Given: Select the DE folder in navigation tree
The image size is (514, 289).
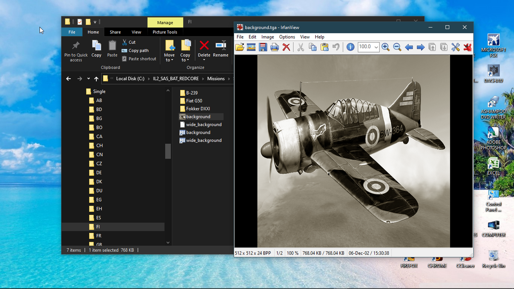Looking at the screenshot, I should (95, 173).
